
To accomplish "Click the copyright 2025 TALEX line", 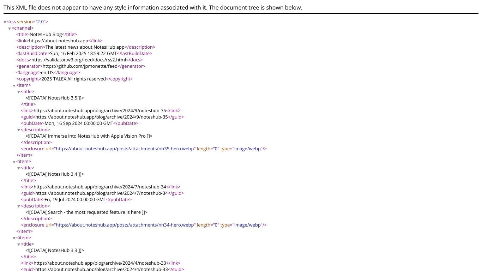I will [74, 79].
